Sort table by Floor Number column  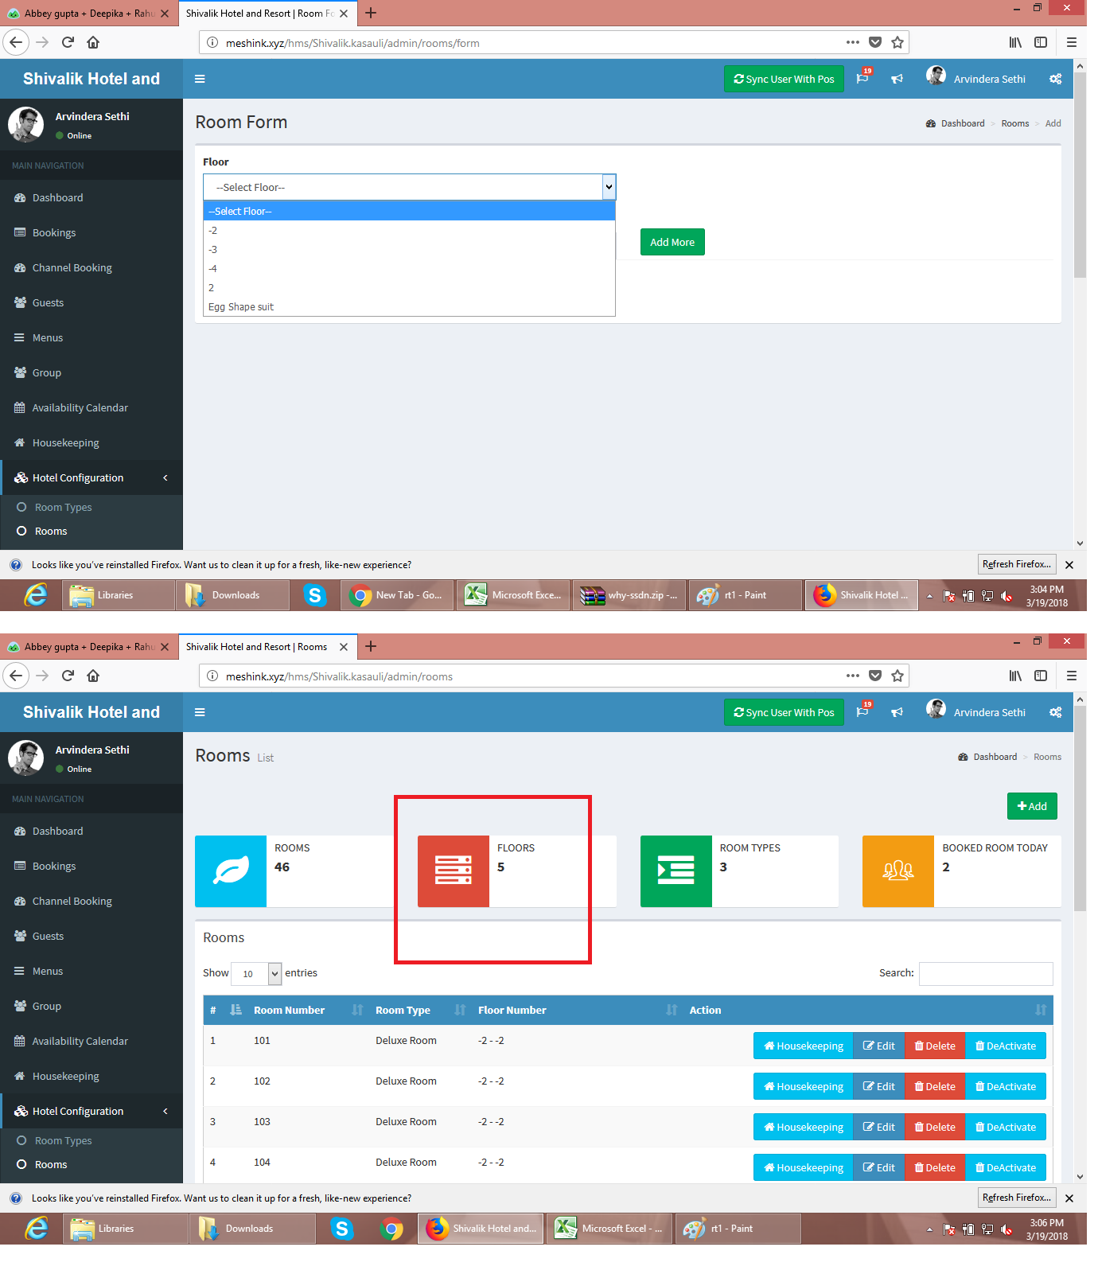(578, 1010)
